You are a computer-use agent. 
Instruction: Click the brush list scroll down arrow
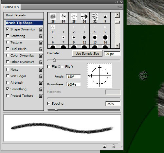coord(117,46)
